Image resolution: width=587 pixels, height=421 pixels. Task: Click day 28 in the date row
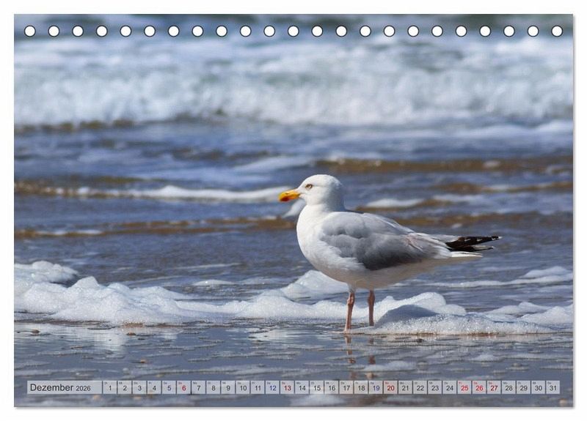[x=509, y=387]
